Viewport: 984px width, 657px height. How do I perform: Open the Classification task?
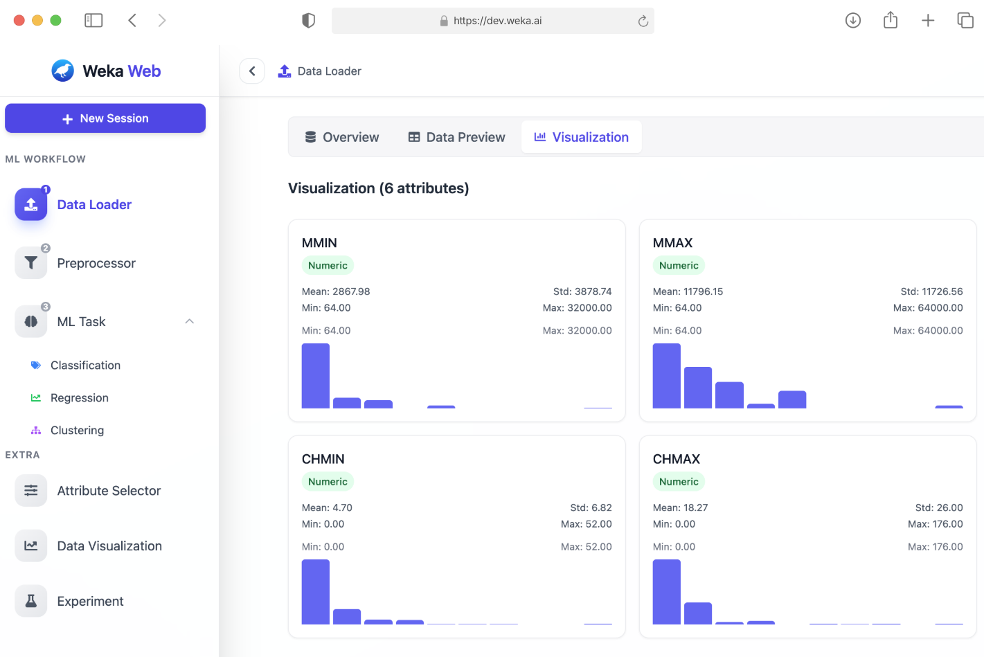[85, 366]
